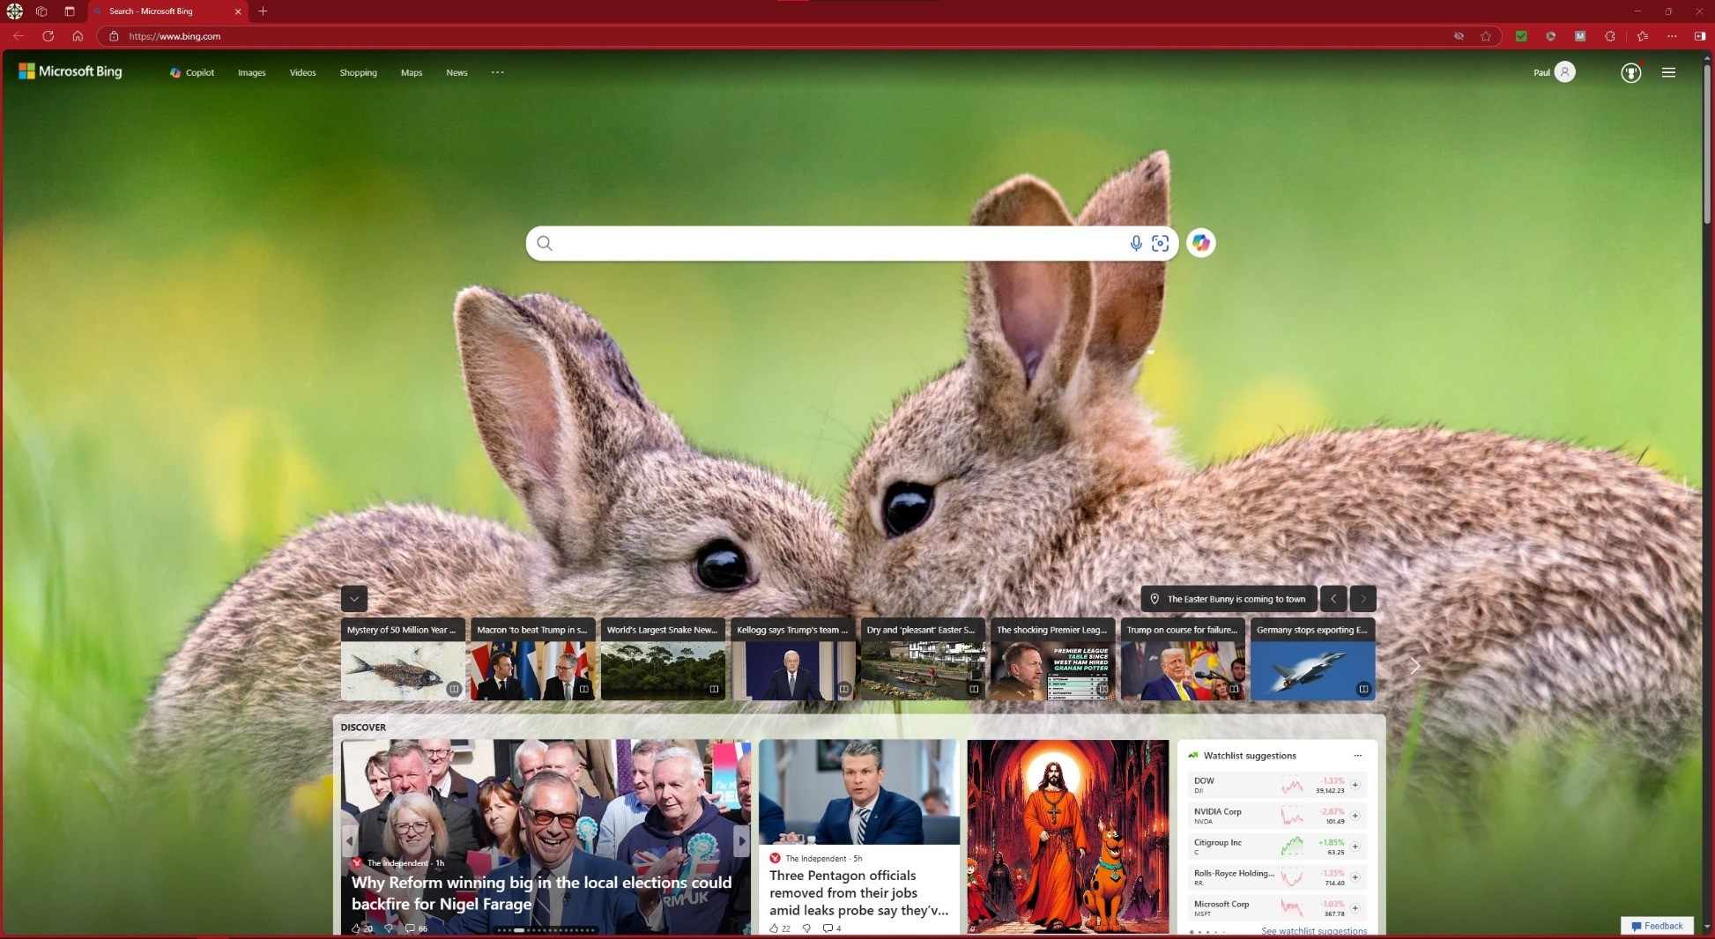Image resolution: width=1715 pixels, height=939 pixels.
Task: Show previous wallpaper with the left arrow
Action: pos(1333,599)
